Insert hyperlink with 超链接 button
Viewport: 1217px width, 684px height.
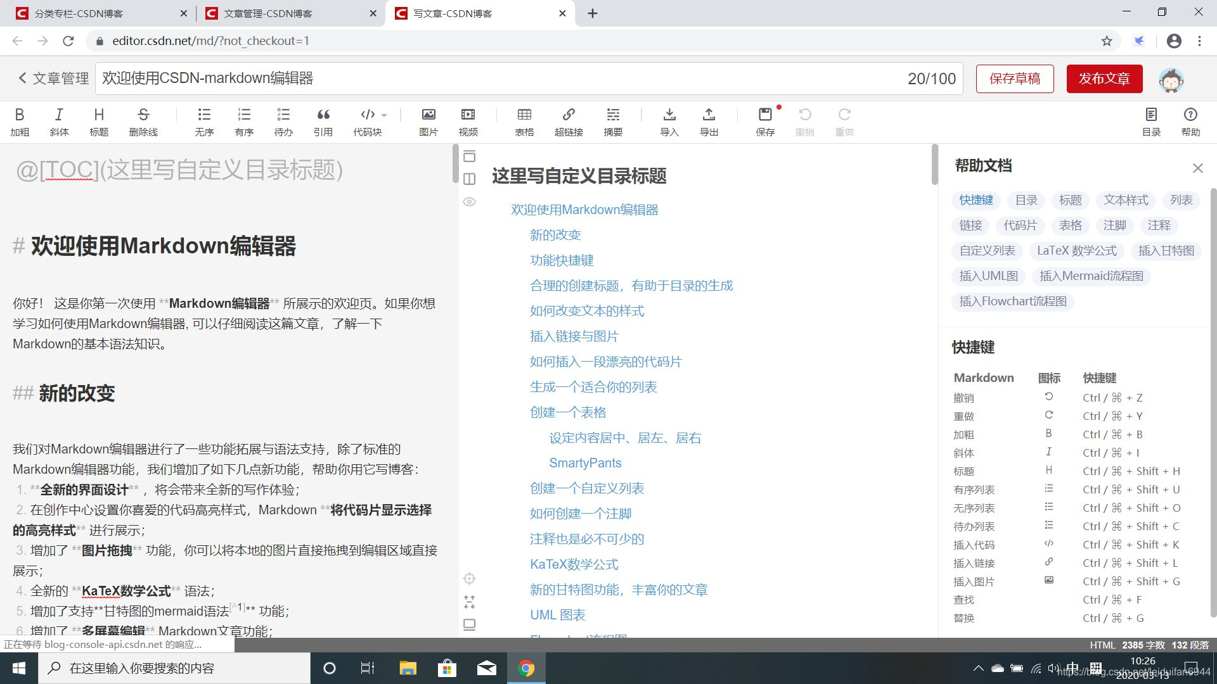[x=569, y=122]
